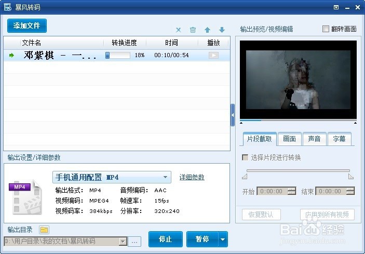This screenshot has height=254, width=365.
Task: Move file down with down arrow
Action: click(222, 30)
